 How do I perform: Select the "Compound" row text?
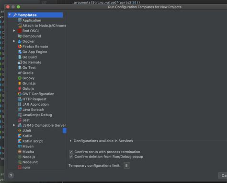[32, 36]
